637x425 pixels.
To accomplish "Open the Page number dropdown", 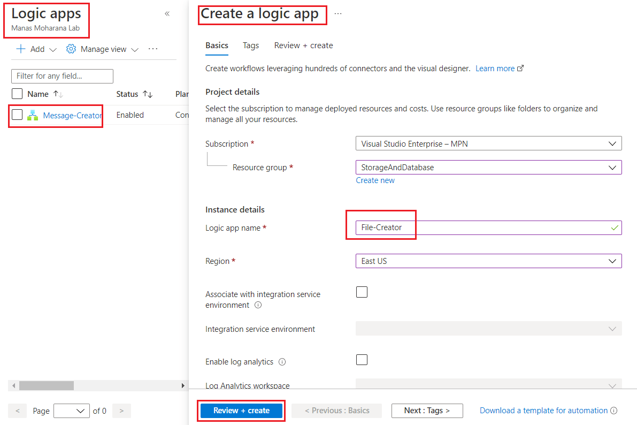I will 72,411.
